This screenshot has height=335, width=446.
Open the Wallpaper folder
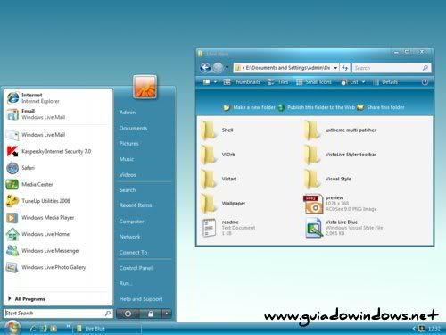click(x=223, y=204)
